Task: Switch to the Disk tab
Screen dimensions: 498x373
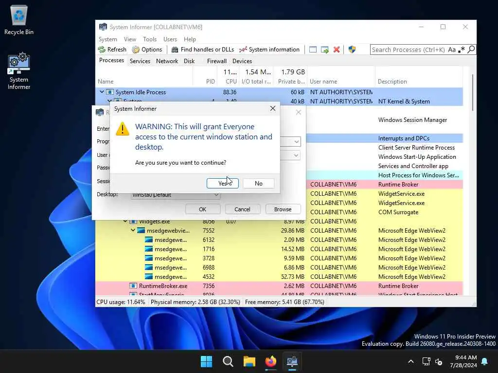Action: (189, 61)
